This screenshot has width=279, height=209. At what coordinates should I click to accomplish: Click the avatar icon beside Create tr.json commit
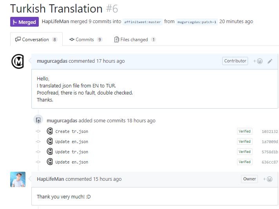click(x=50, y=131)
